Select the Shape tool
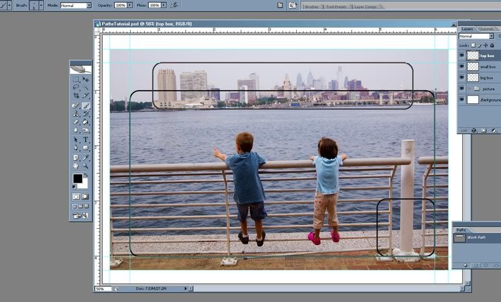Viewport: 501px width, 302px height. pyautogui.click(x=85, y=148)
